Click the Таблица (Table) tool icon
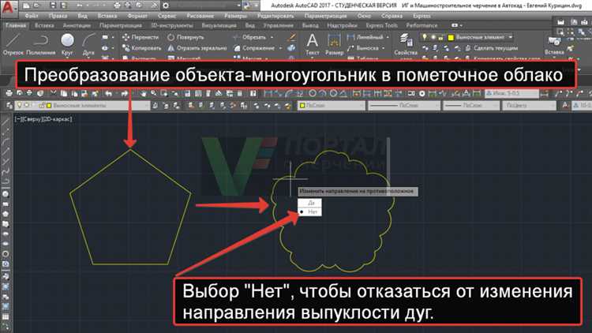The image size is (592, 333). tap(350, 58)
